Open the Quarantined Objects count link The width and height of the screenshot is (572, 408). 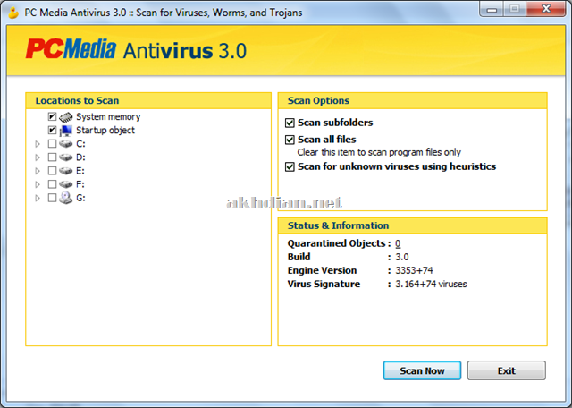398,243
